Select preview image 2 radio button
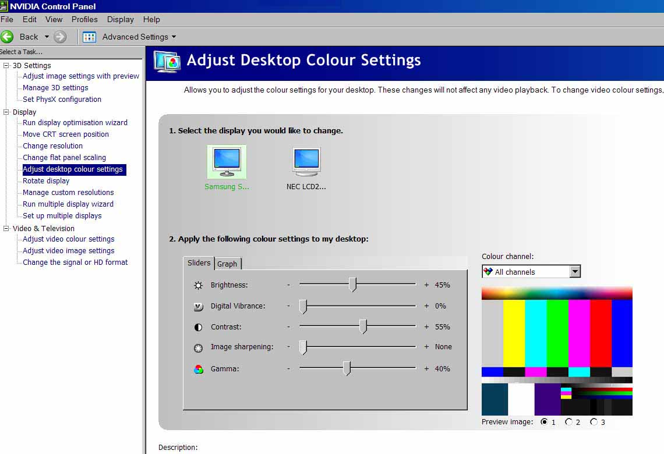The height and width of the screenshot is (454, 664). (569, 422)
